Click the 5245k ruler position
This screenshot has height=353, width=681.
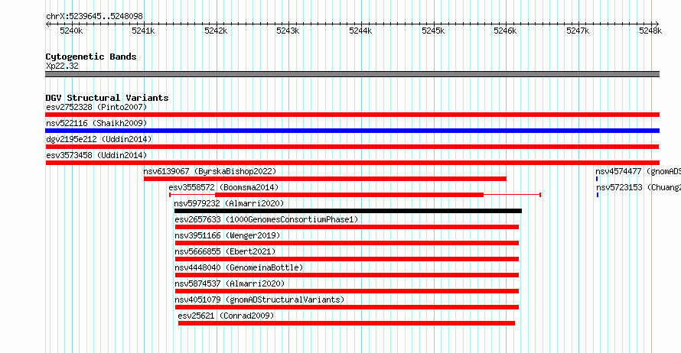click(x=433, y=31)
